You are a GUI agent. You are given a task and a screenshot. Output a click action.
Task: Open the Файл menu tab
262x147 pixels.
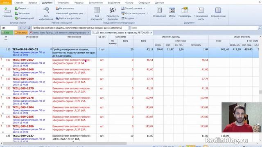point(6,2)
